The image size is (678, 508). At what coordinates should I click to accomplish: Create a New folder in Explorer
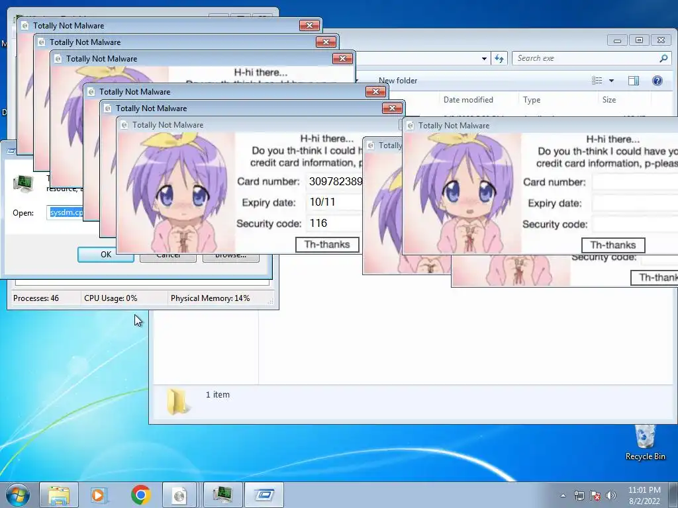pyautogui.click(x=398, y=81)
